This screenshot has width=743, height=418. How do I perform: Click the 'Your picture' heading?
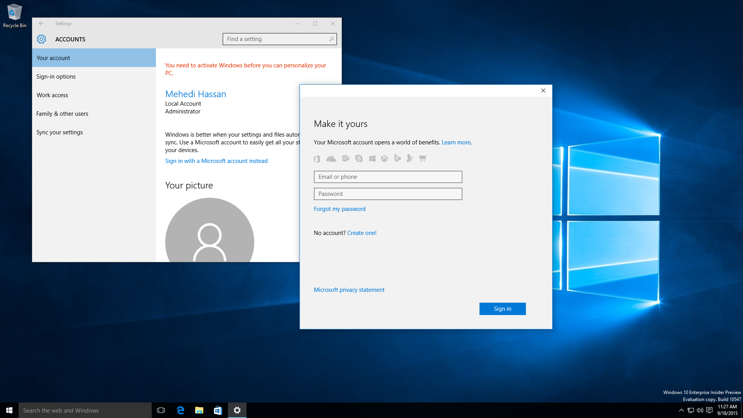point(189,185)
